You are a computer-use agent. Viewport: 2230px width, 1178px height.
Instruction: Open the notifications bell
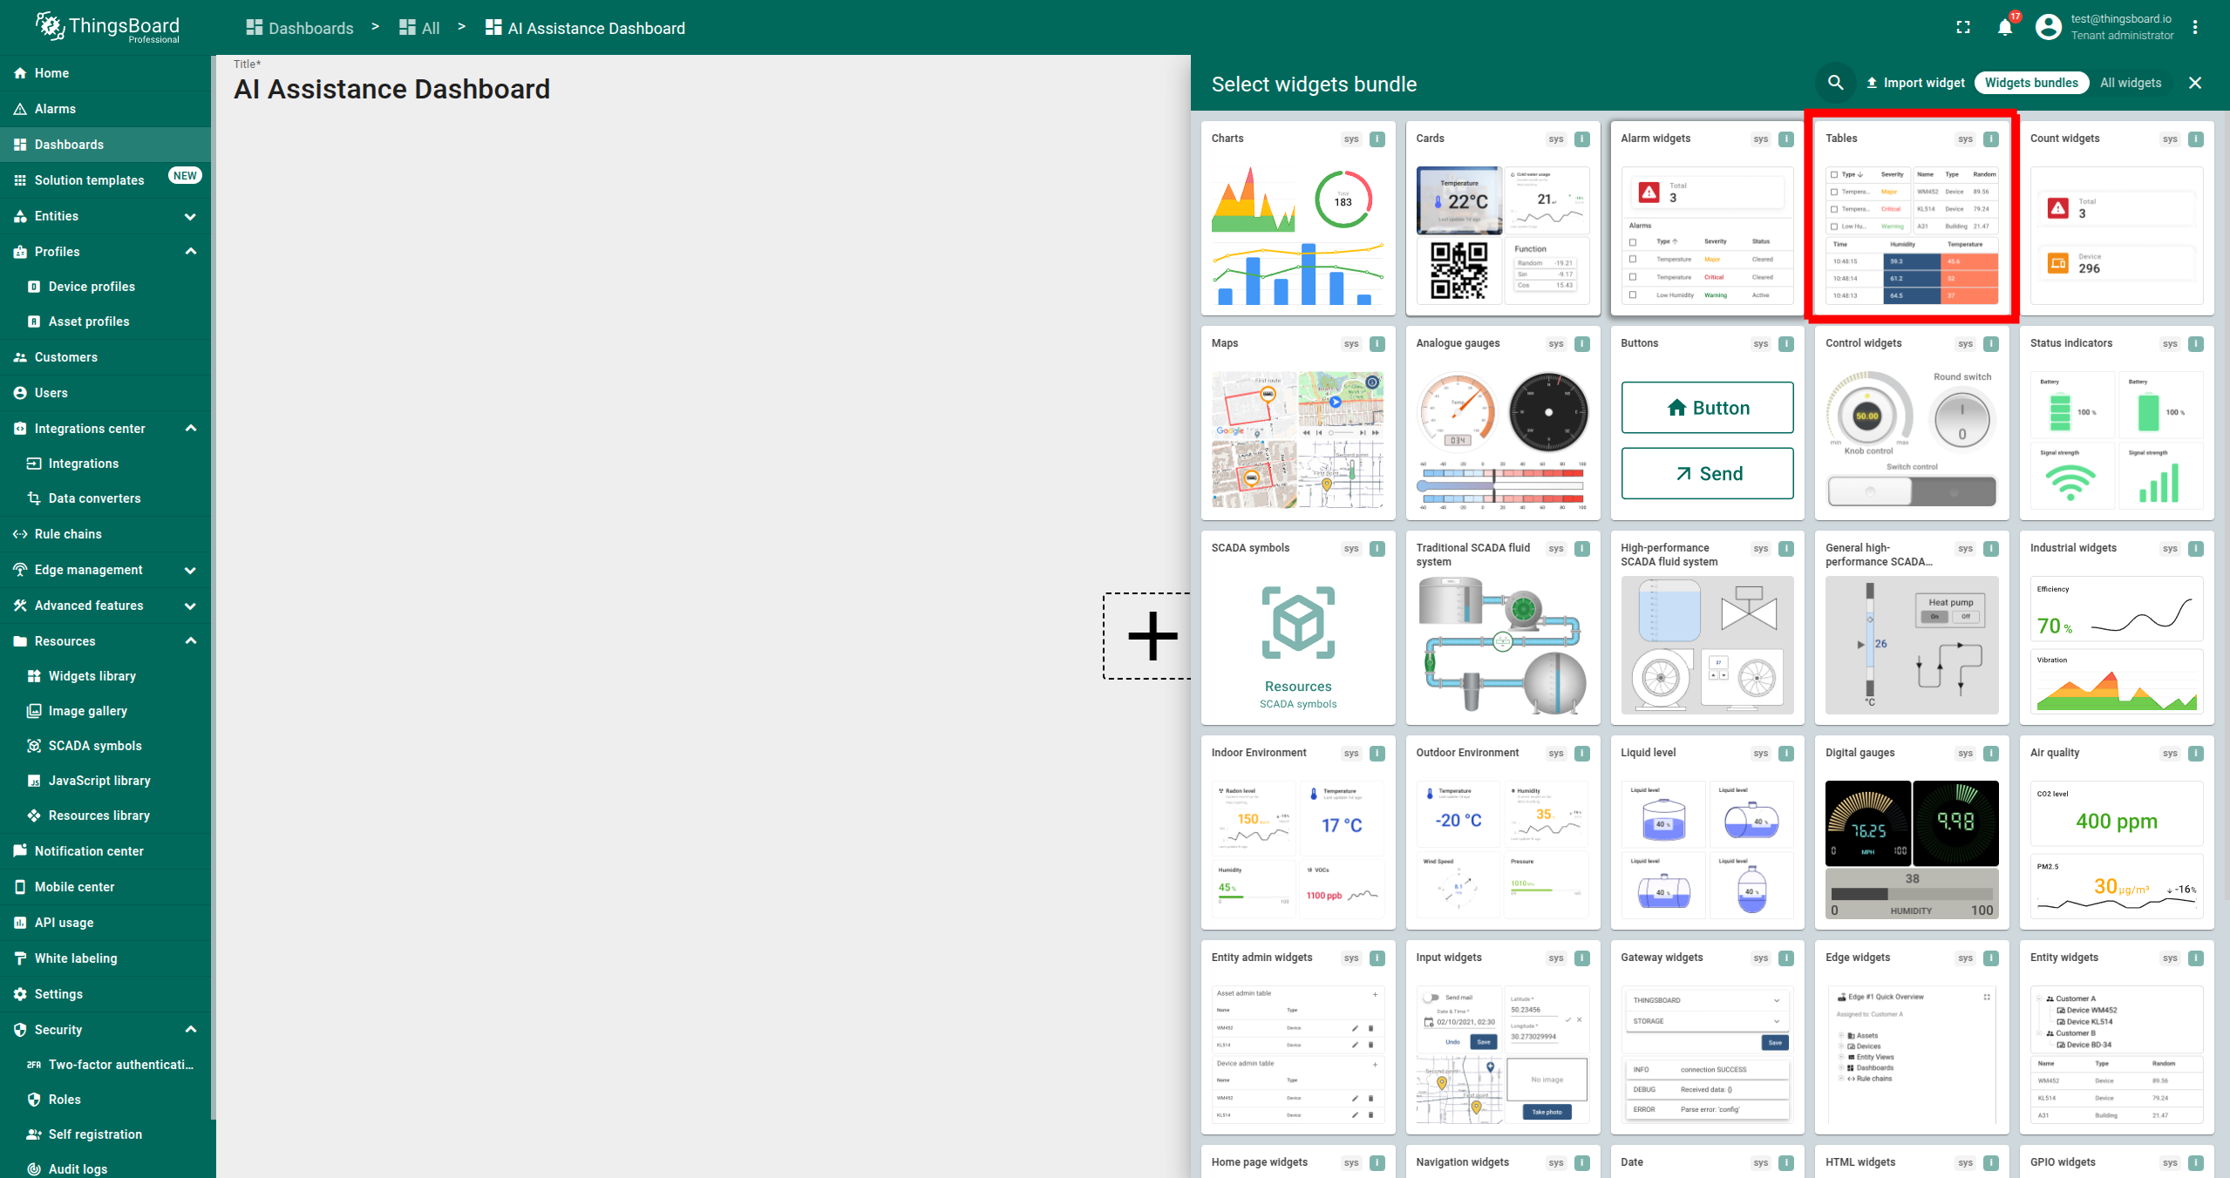(x=2004, y=28)
